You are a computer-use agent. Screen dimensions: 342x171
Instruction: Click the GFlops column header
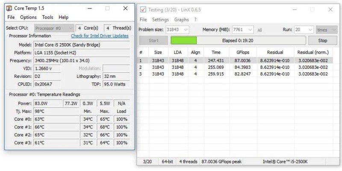point(243,52)
